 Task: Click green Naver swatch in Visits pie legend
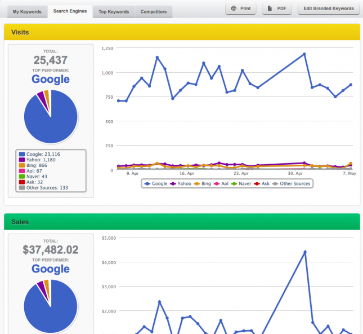[x=22, y=177]
